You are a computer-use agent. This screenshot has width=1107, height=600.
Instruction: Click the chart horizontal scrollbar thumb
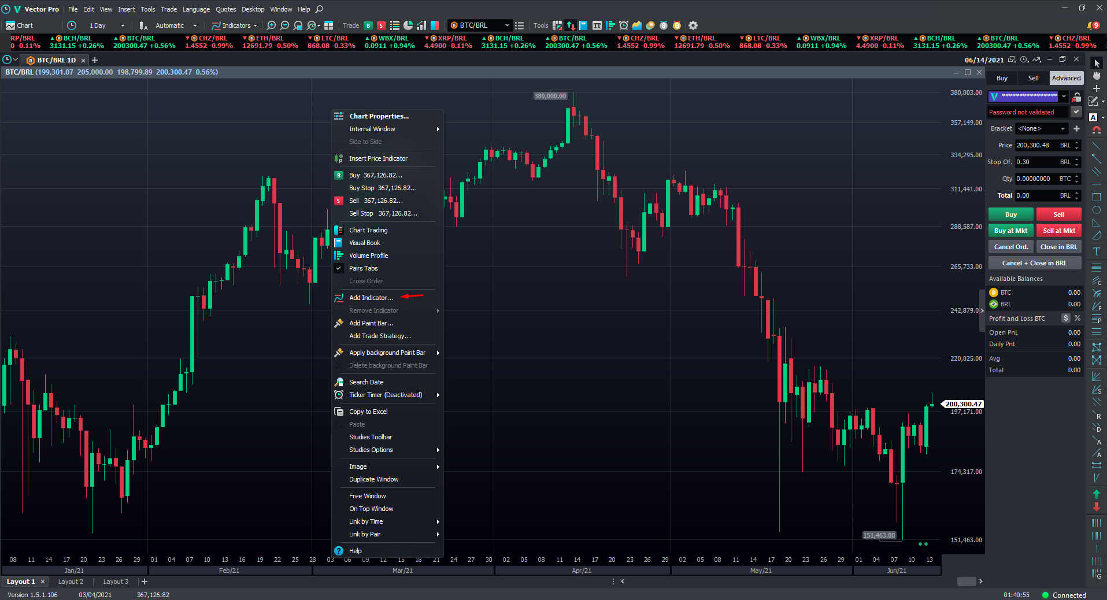[966, 582]
